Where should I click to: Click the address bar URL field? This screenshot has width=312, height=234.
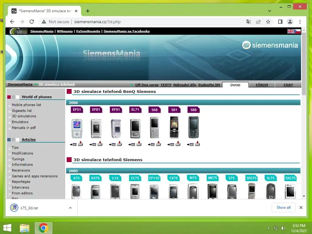(97, 22)
